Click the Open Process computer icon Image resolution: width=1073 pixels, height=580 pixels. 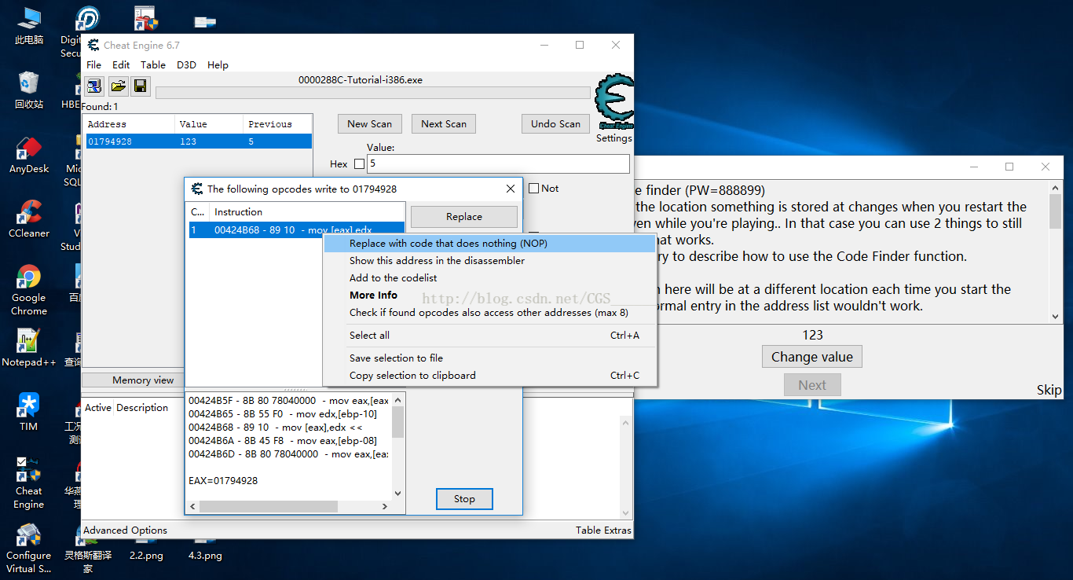94,86
